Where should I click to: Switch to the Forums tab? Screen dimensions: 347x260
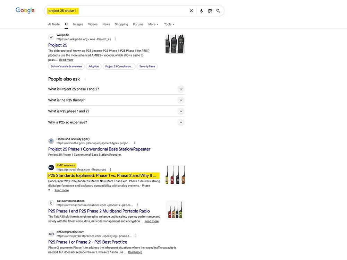138,24
